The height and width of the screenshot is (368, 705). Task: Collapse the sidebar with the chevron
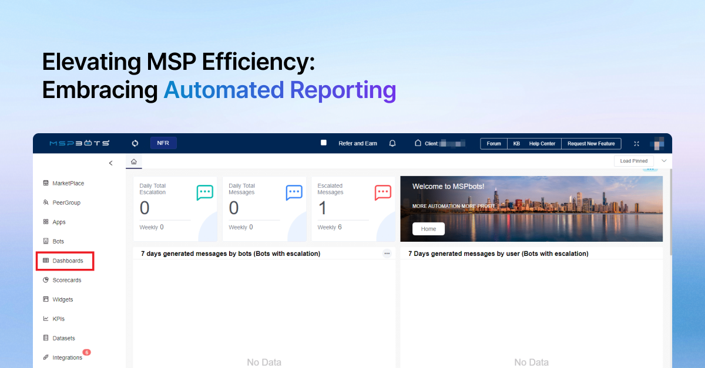(111, 163)
